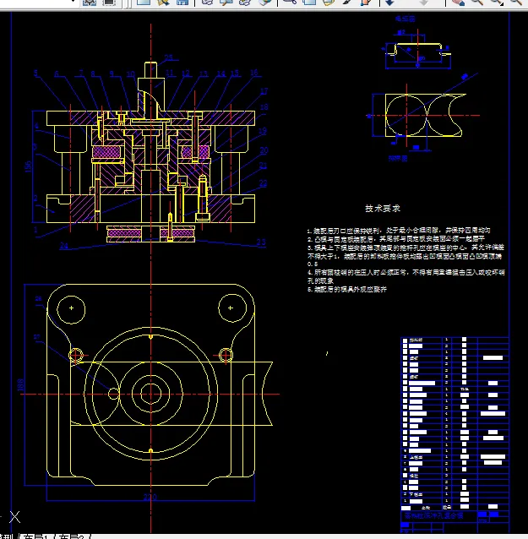Click the title block drawing name 落料拉深冲孔复合模
The height and width of the screenshot is (539, 528).
[x=433, y=515]
